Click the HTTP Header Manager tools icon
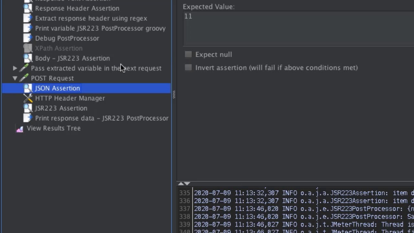Screen dimensions: 414x233 coord(28,98)
